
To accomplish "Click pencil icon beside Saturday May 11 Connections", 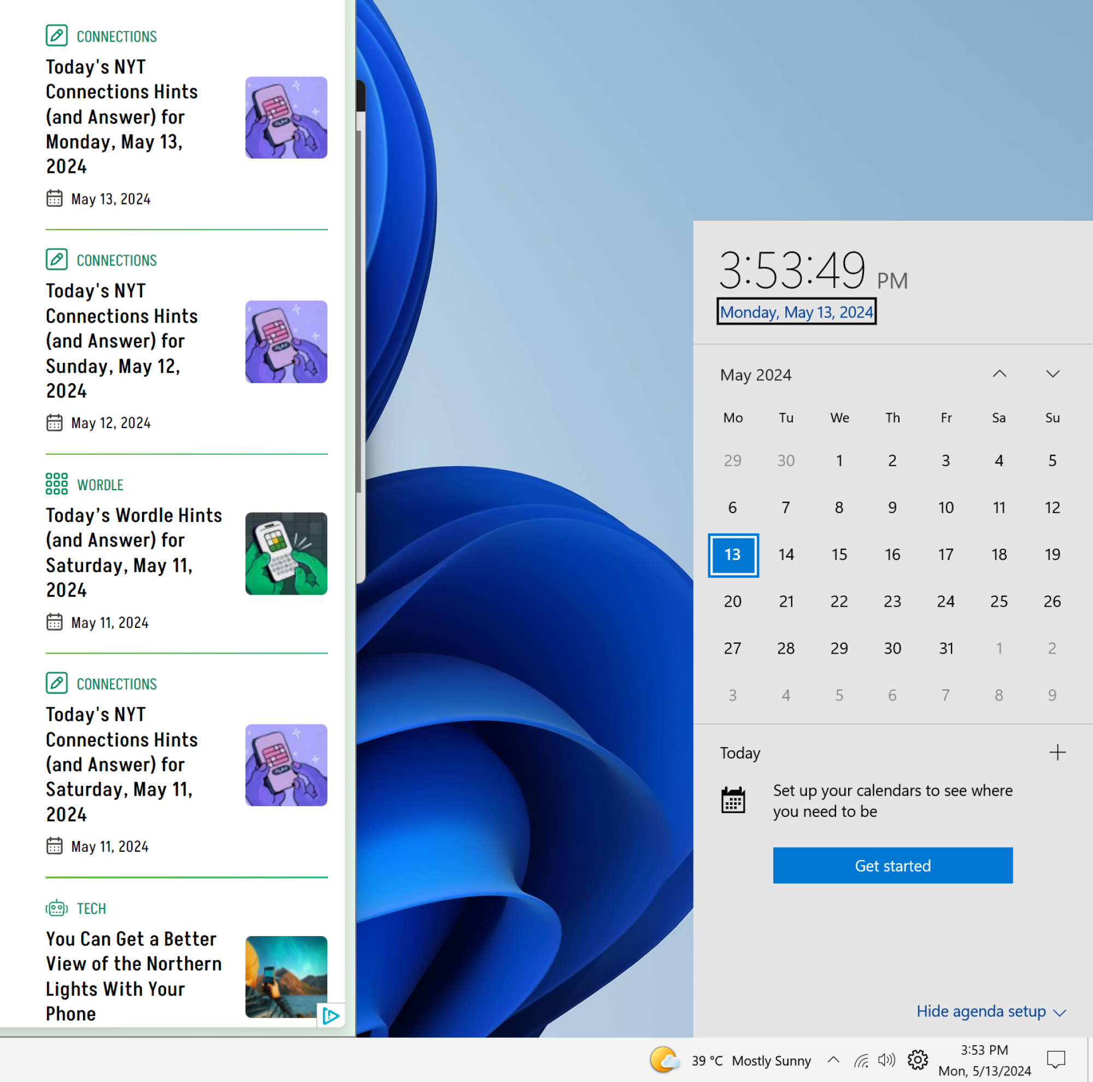I will (x=57, y=683).
